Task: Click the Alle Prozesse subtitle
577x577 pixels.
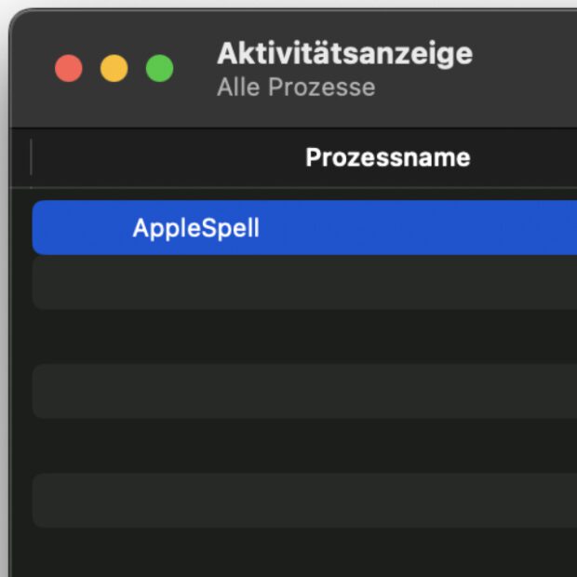Action: pyautogui.click(x=296, y=87)
